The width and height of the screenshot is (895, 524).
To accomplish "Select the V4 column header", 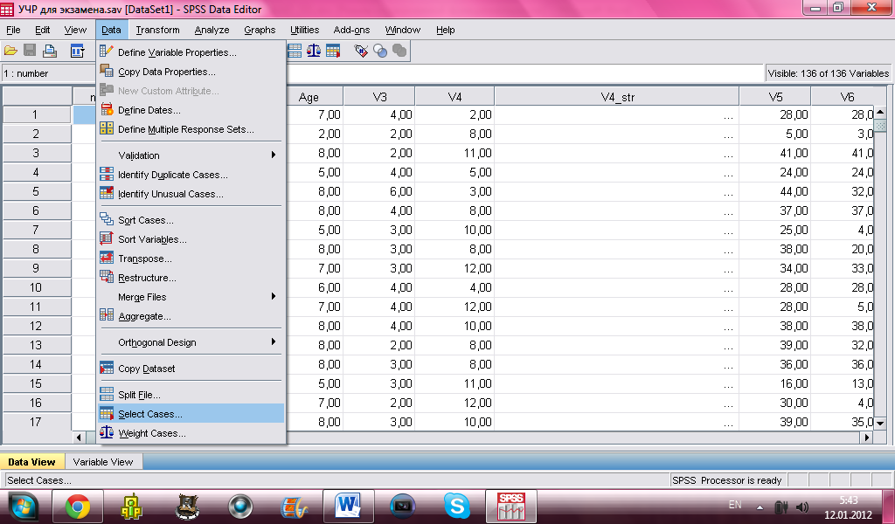I will (x=454, y=97).
